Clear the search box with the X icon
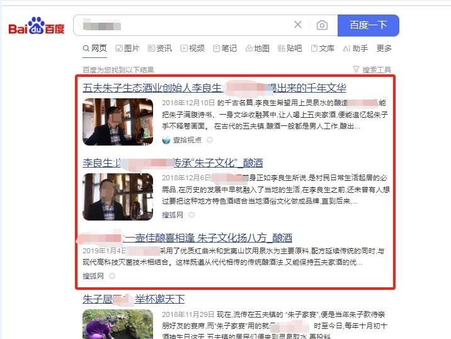This screenshot has width=451, height=339. click(x=298, y=25)
